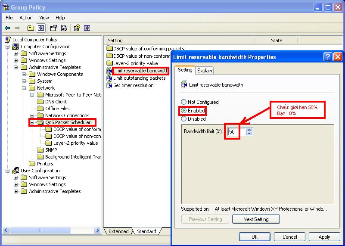Viewport: 345px width, 246px height.
Task: Select the Disabled radio button
Action: 183,119
